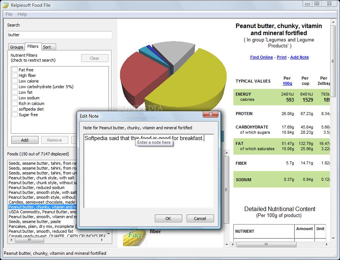This screenshot has width=340, height=260.
Task: Tick the Low fat checkbox
Action: (x=15, y=92)
